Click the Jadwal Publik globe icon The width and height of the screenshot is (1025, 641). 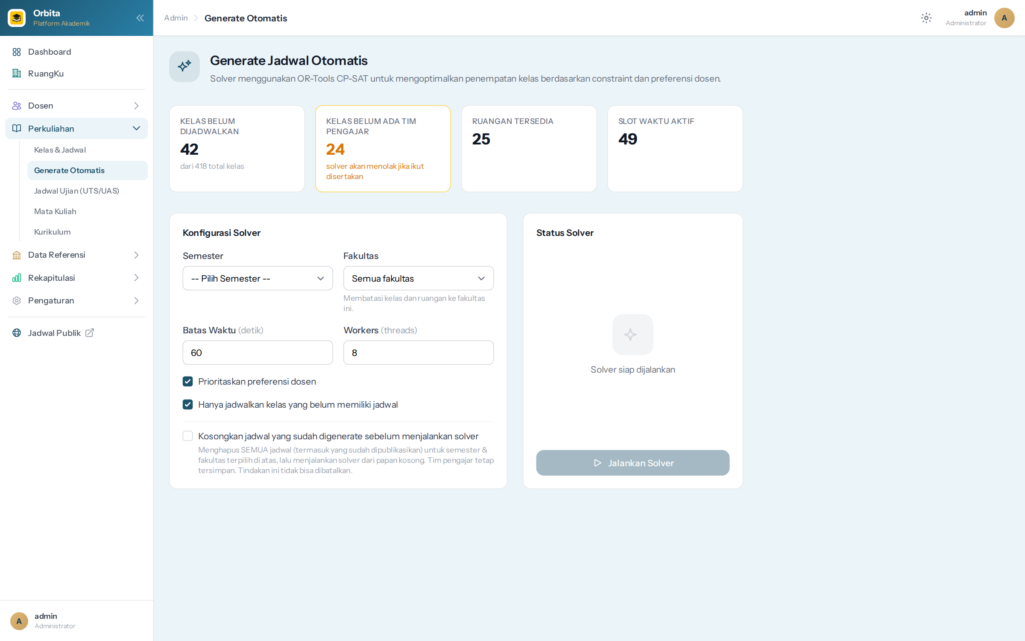[x=17, y=333]
